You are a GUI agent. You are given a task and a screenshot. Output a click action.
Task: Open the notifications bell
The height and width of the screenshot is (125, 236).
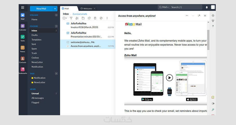coord(207,7)
